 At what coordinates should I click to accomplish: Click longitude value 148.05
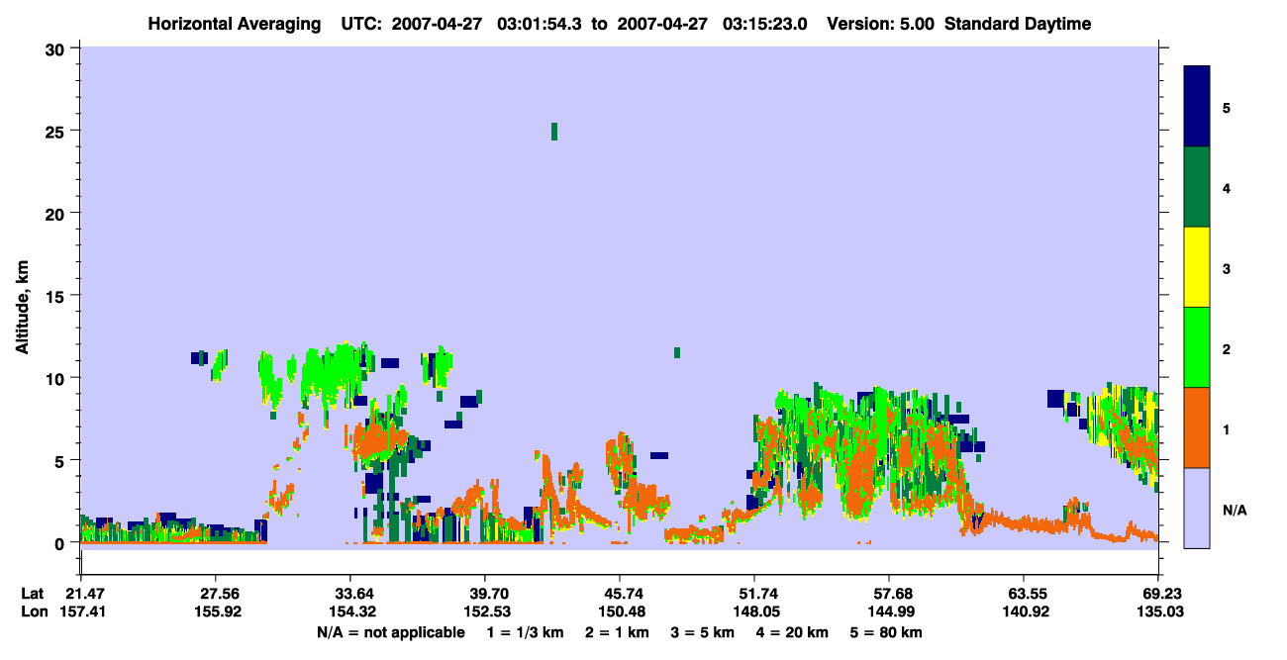click(x=754, y=613)
